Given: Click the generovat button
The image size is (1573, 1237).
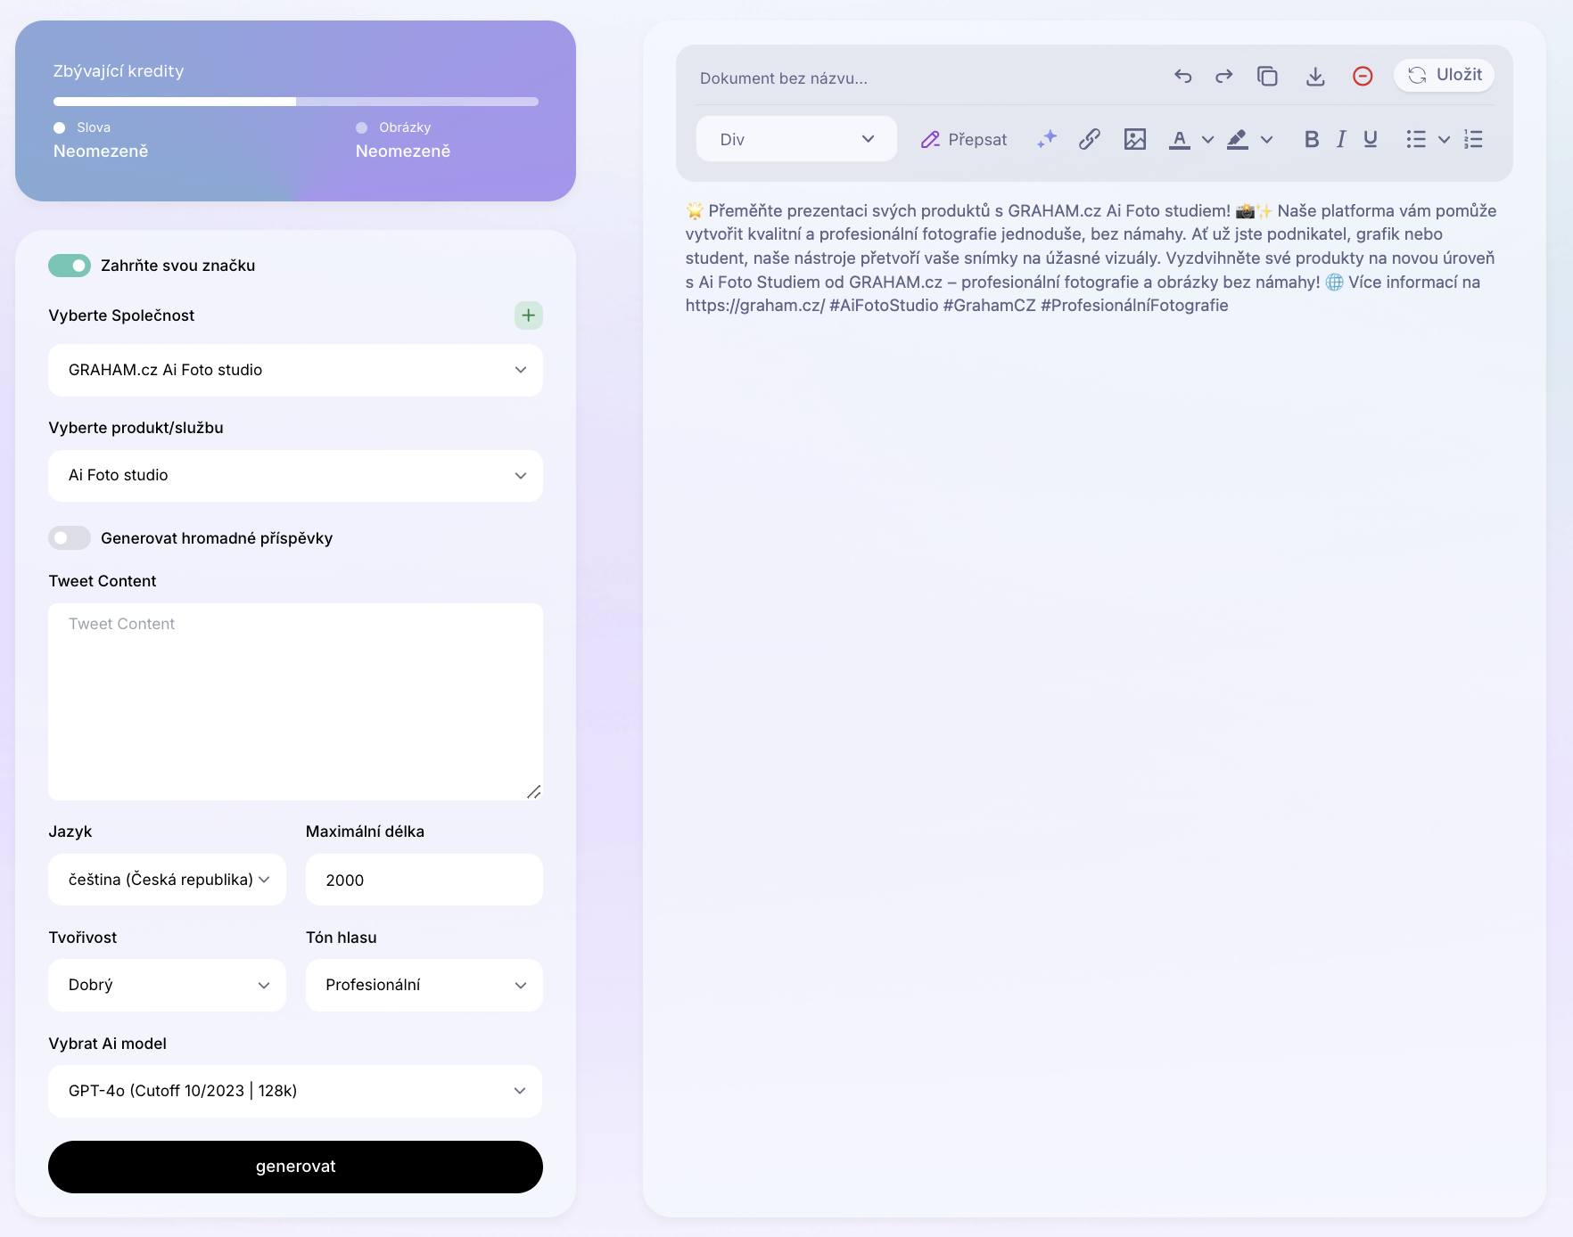Looking at the screenshot, I should click(x=295, y=1167).
